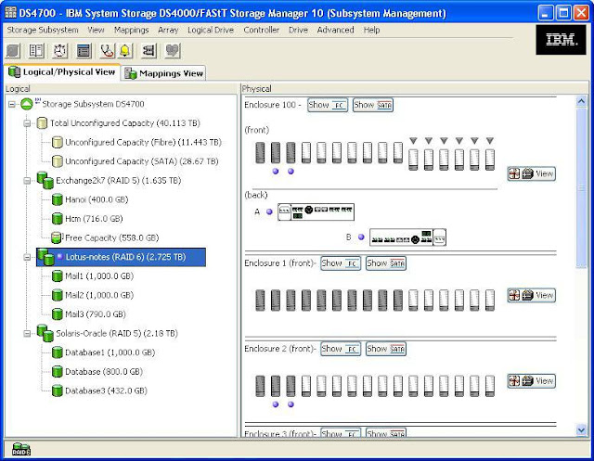Collapse Total Unconfigured Capacity node

(27, 123)
